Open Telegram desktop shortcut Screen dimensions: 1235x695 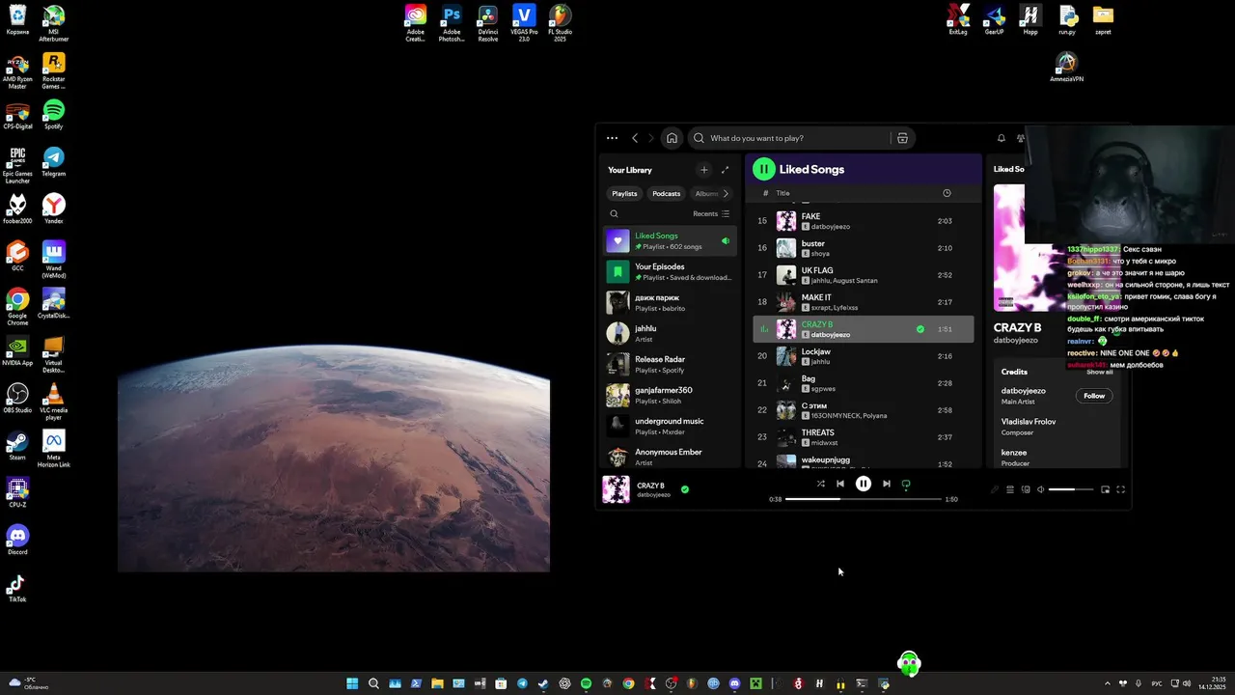[54, 161]
